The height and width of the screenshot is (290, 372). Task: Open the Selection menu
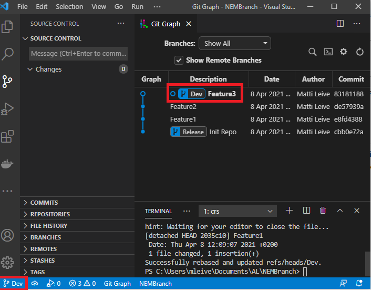pyautogui.click(x=69, y=7)
